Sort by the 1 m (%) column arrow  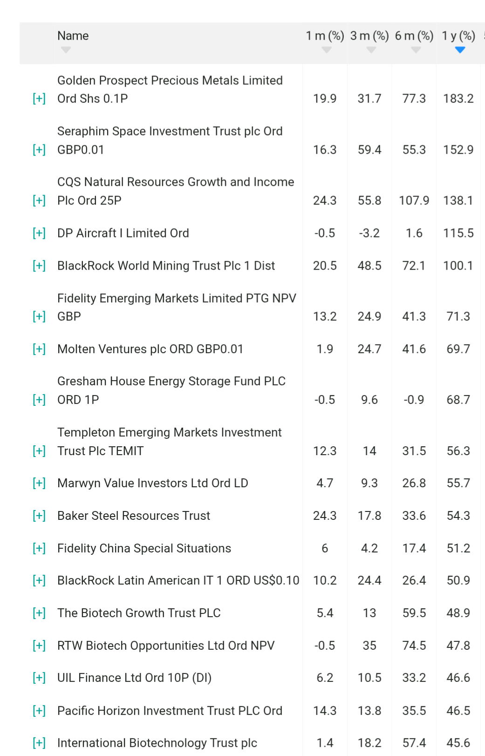[x=327, y=50]
